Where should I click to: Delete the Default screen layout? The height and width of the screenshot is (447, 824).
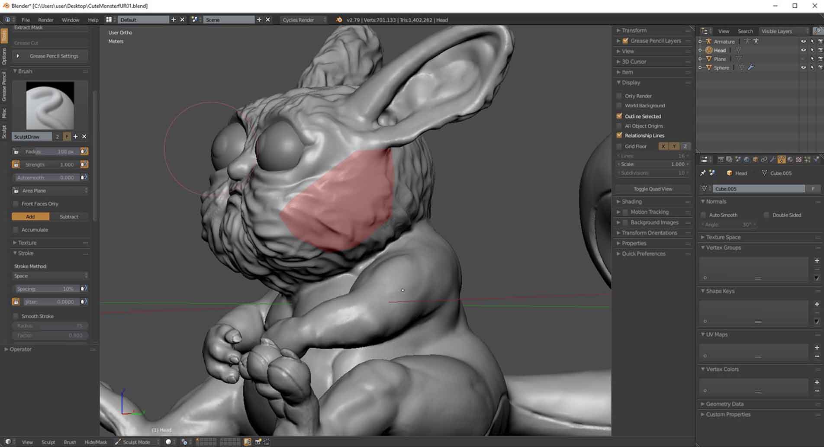coord(182,19)
